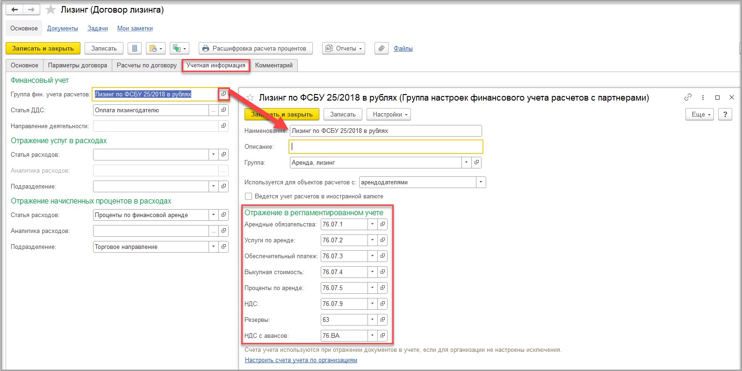
Task: Expand the Торговое направление dropdown
Action: tap(213, 247)
